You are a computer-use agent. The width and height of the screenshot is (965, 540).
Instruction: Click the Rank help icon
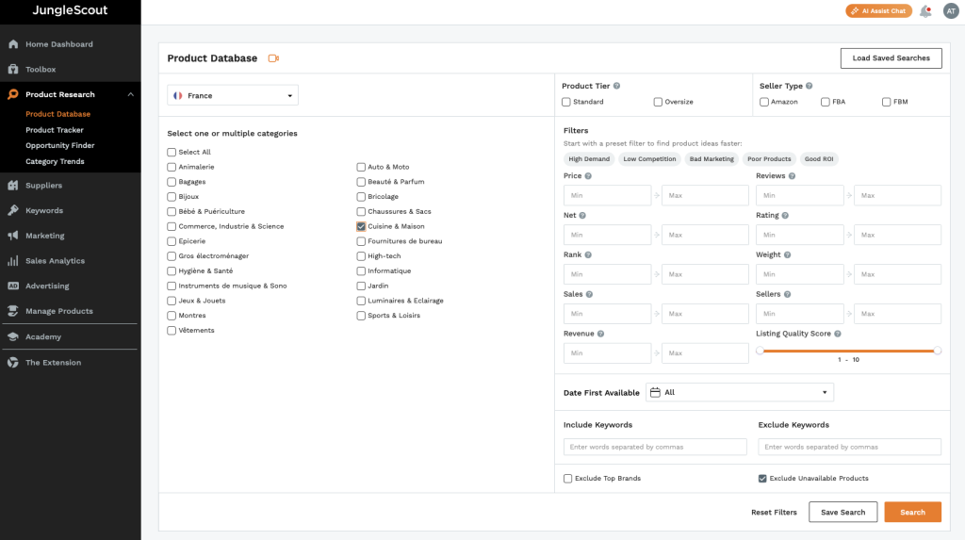point(588,254)
